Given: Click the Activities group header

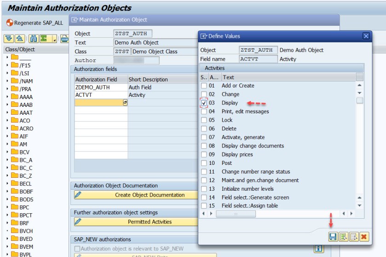Looking at the screenshot, I should (282, 68).
